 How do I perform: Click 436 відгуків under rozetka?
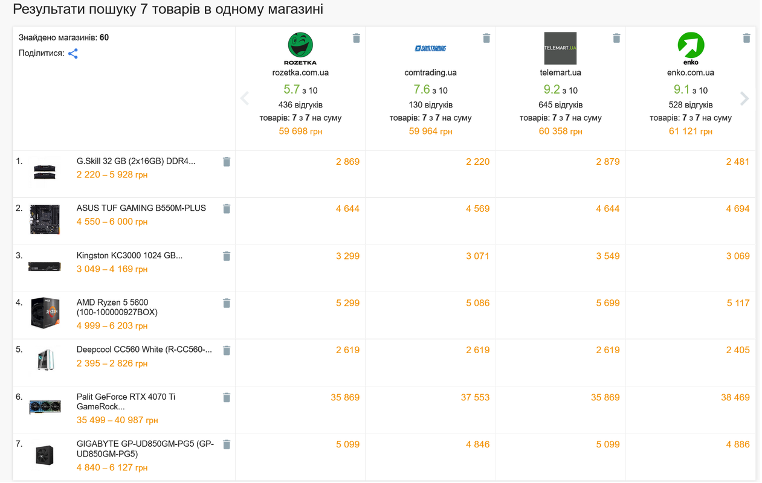click(300, 105)
